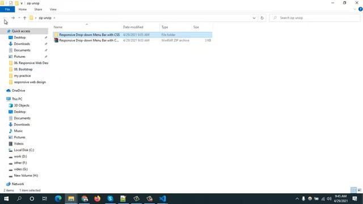Click the microphone tray icon

303,199
